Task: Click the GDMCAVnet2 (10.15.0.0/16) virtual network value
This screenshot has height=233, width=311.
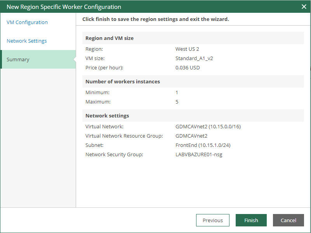Action: [208, 127]
